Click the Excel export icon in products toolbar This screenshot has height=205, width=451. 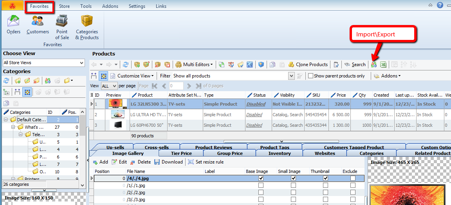(383, 65)
